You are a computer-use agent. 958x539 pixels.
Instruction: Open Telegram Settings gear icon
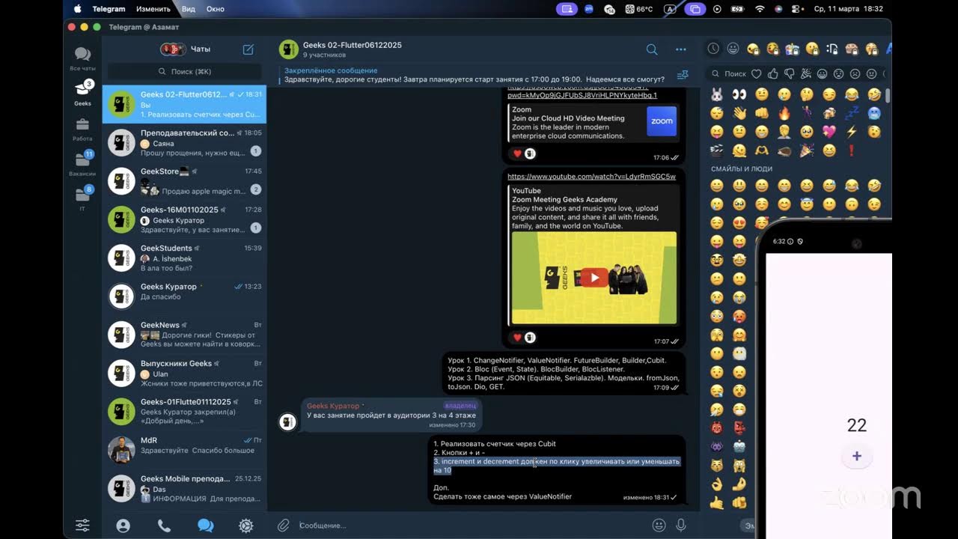[245, 526]
